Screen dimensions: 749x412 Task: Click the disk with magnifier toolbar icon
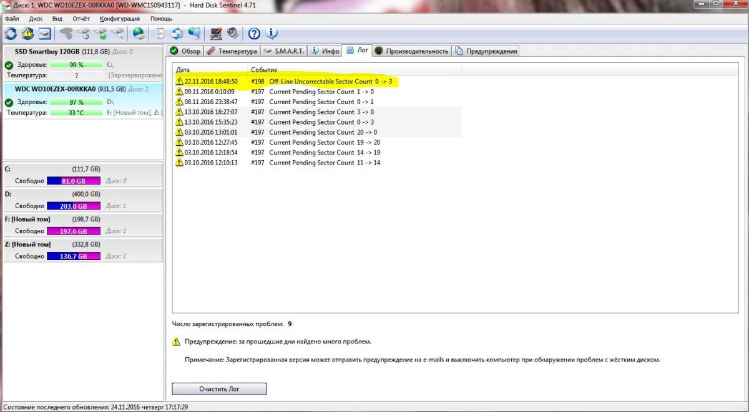pyautogui.click(x=117, y=33)
